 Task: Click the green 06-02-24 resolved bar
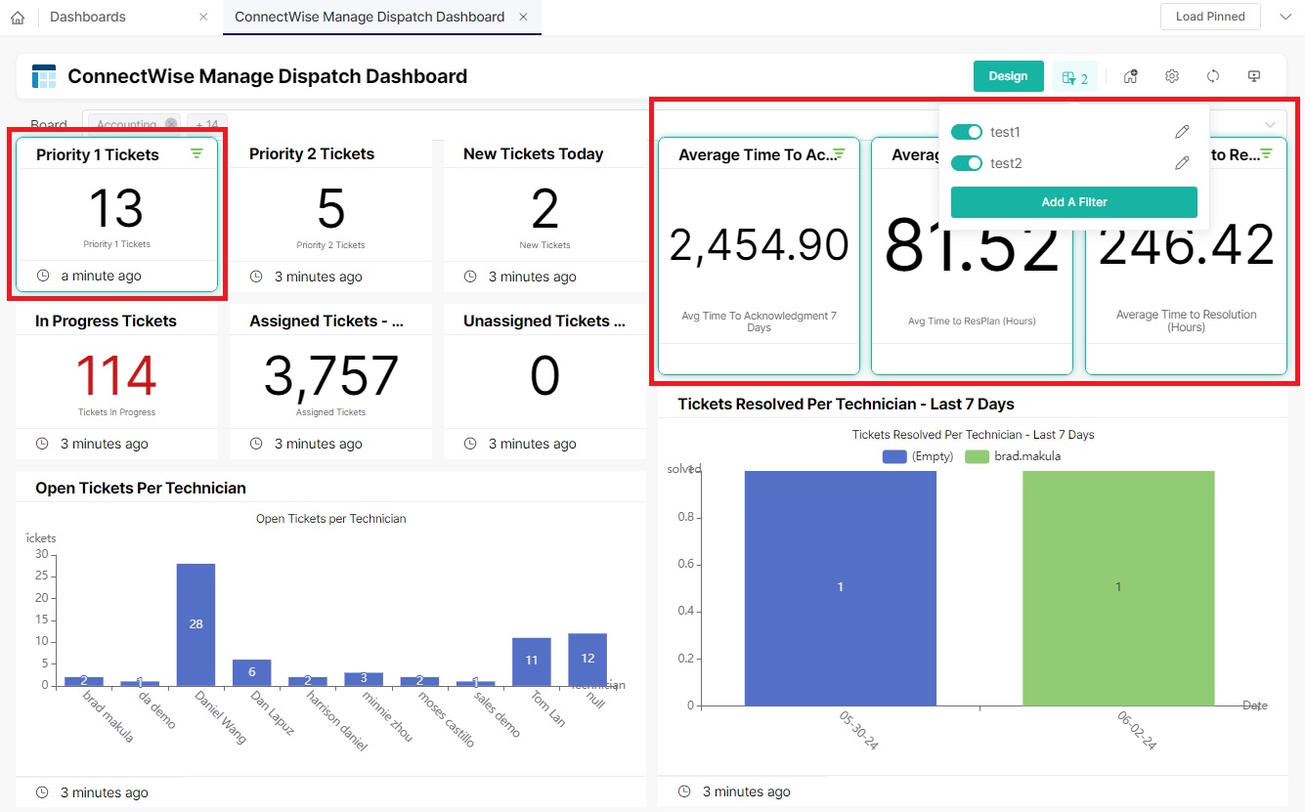pyautogui.click(x=1118, y=587)
